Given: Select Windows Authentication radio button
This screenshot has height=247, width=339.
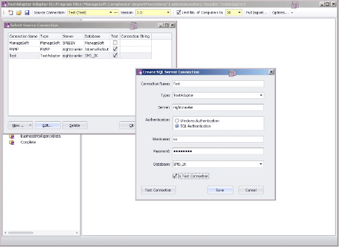Looking at the screenshot, I should click(177, 121).
